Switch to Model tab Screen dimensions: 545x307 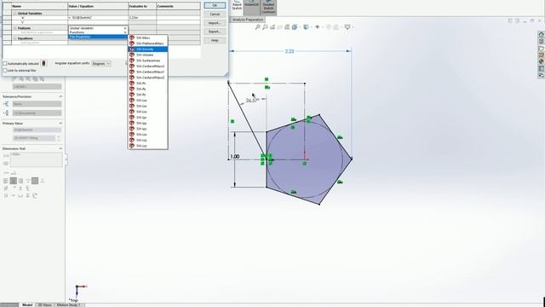point(27,304)
